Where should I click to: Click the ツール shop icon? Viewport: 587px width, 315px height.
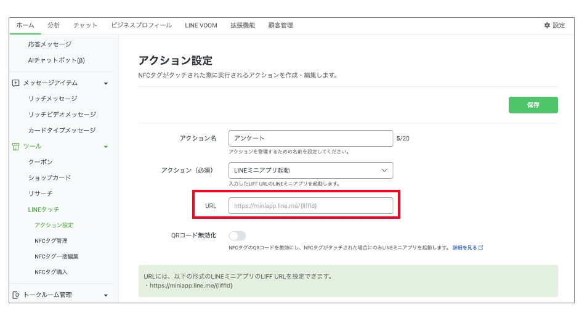pyautogui.click(x=16, y=147)
